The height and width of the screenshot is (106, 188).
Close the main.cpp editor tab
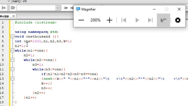click(x=14, y=16)
